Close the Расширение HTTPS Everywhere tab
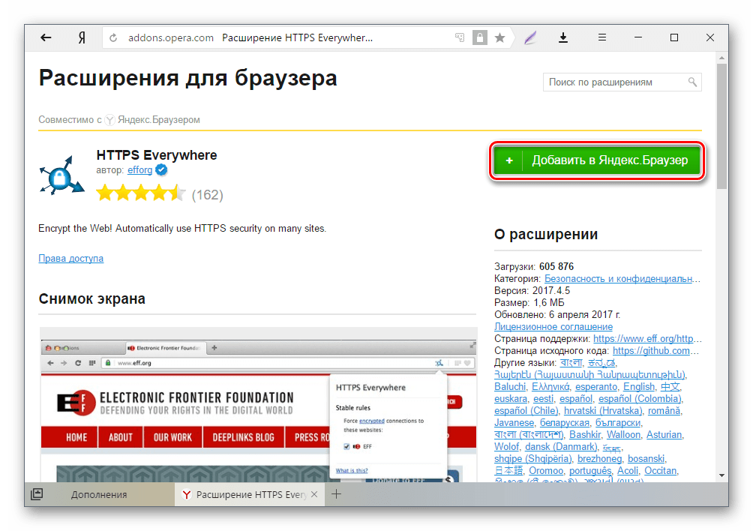 (314, 494)
